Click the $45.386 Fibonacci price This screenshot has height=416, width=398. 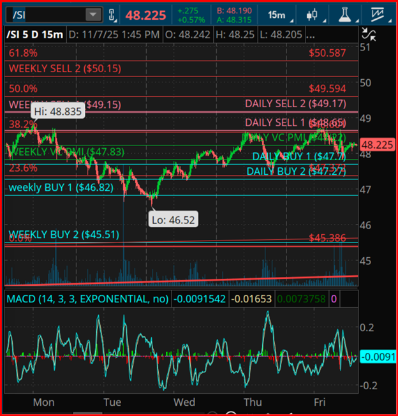[327, 238]
